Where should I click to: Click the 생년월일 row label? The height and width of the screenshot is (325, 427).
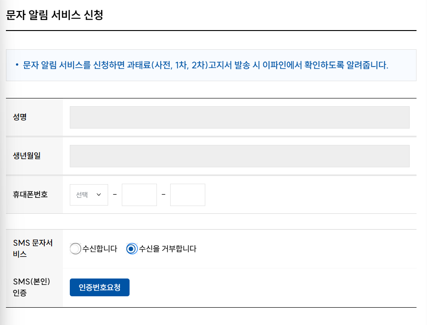[x=27, y=156]
